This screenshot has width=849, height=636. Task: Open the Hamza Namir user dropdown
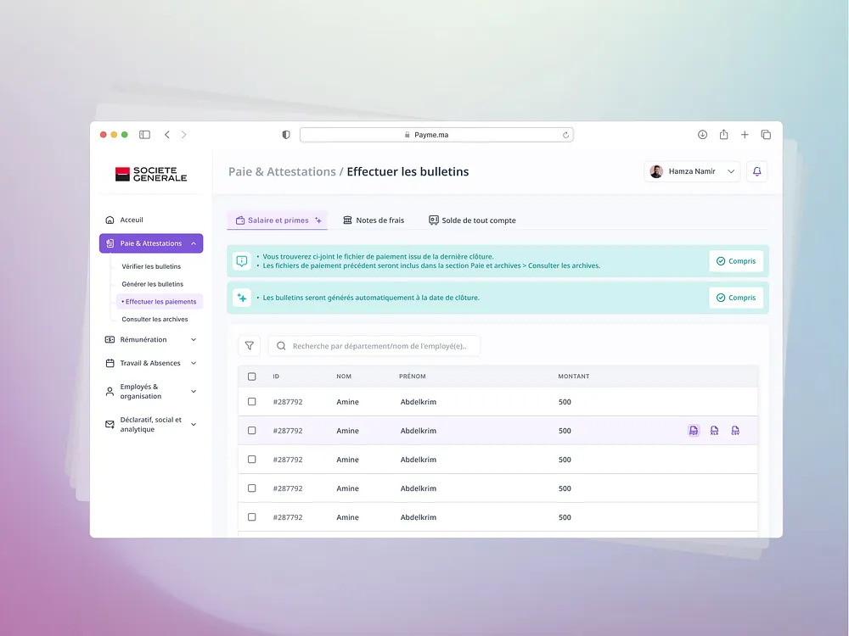(692, 171)
